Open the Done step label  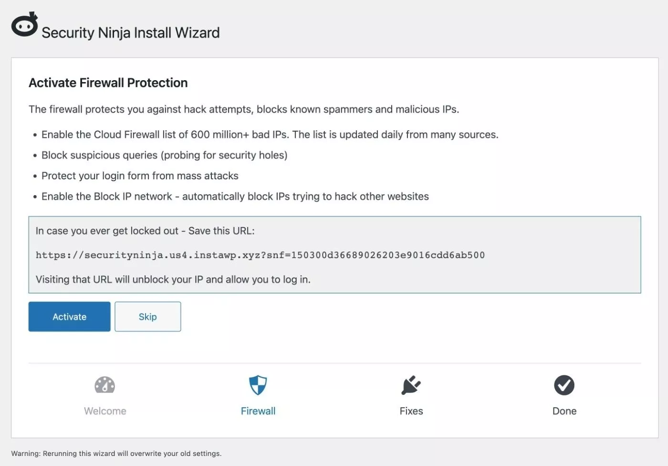point(564,411)
